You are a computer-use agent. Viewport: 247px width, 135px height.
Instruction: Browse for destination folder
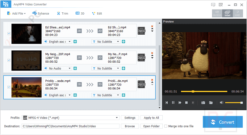(x=130, y=126)
